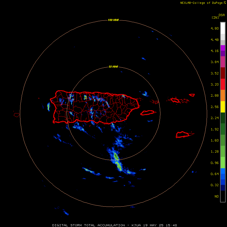Click the [IN] units label
The image size is (227, 227).
pyautogui.click(x=215, y=17)
